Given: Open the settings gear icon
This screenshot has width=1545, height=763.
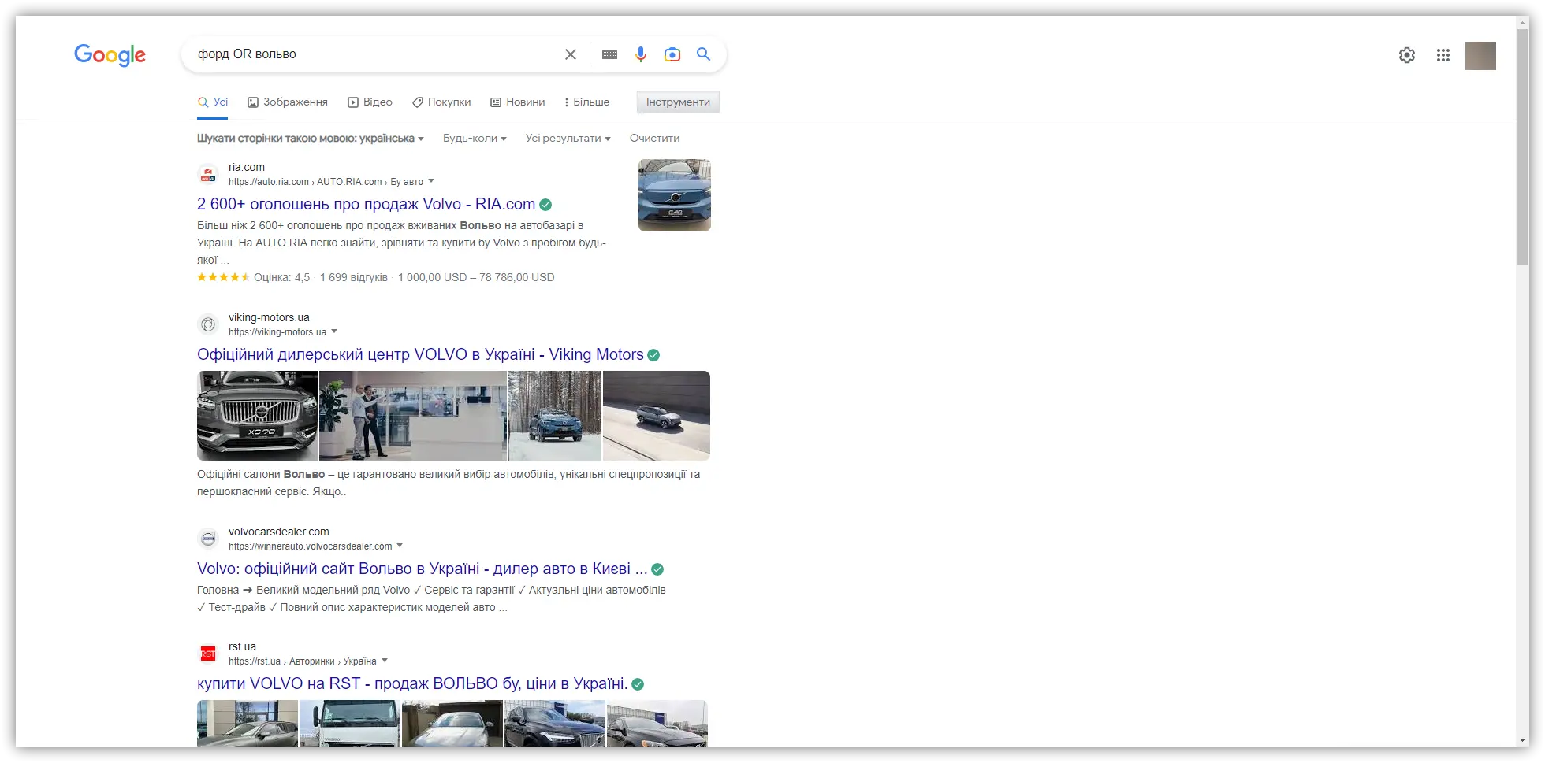Looking at the screenshot, I should click(1407, 55).
